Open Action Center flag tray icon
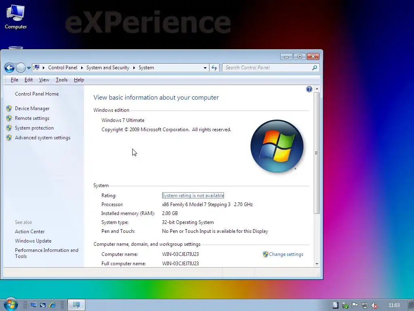 click(x=355, y=305)
